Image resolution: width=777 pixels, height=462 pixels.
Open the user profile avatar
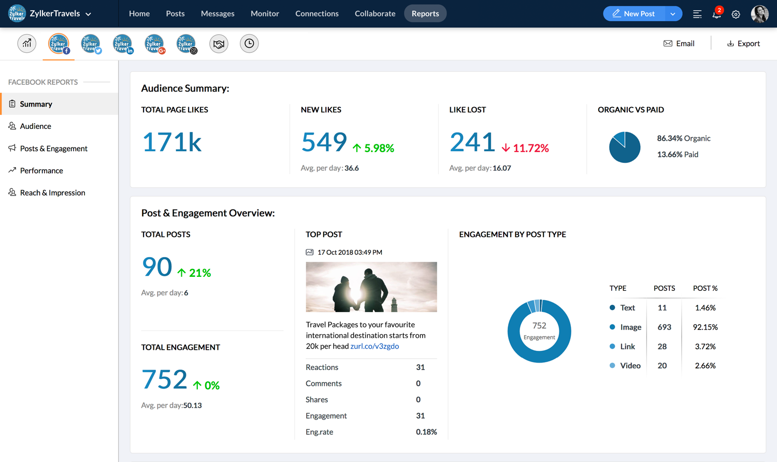coord(760,14)
